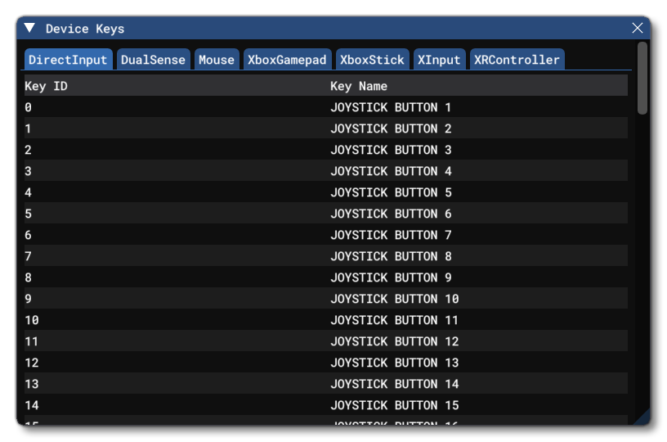Select the XInput tab
Image resolution: width=667 pixels, height=442 pixels.
click(x=439, y=60)
